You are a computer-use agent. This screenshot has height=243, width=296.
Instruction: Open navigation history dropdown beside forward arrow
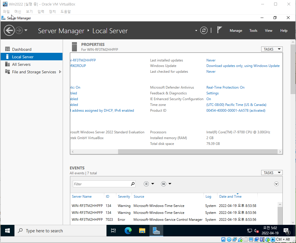coord(26,30)
